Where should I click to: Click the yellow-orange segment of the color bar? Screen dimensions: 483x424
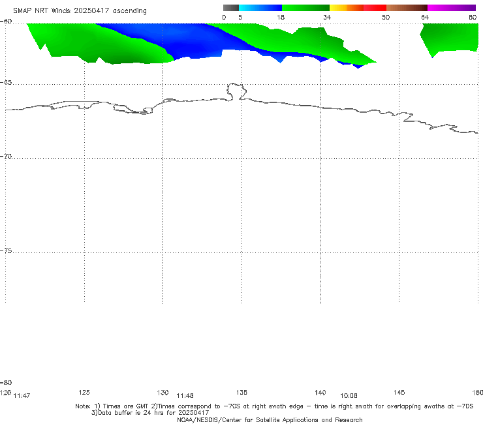point(346,8)
